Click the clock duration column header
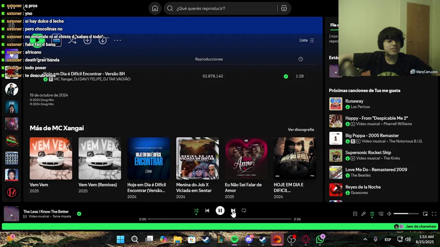Image resolution: width=440 pixels, height=247 pixels. pos(300,59)
